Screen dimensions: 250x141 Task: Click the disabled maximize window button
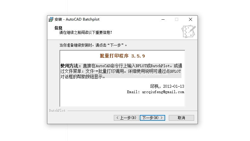click(177, 19)
